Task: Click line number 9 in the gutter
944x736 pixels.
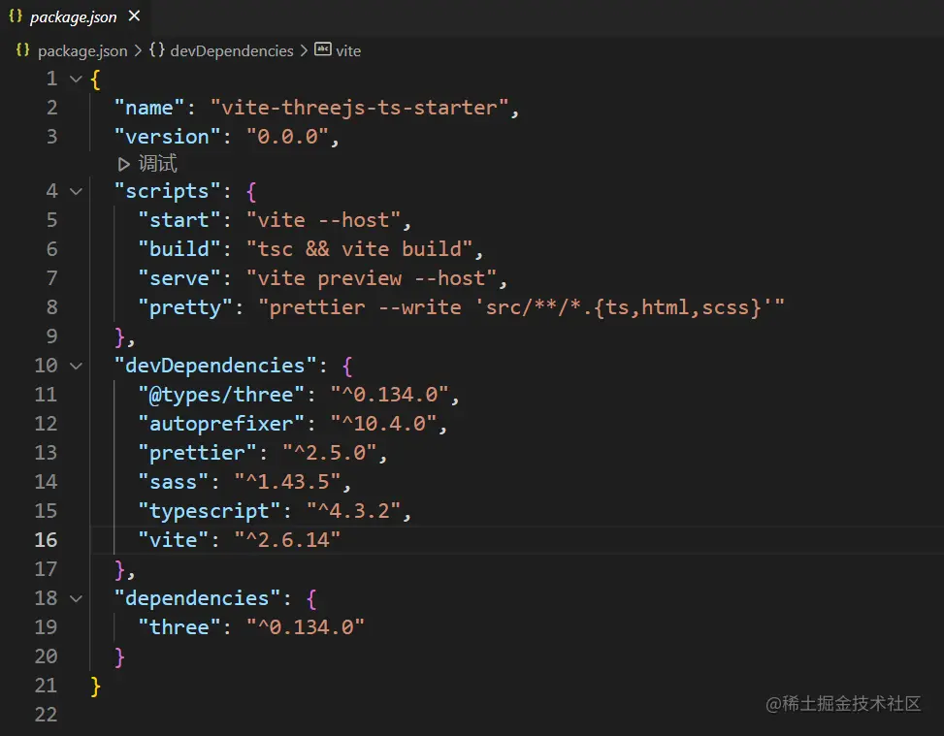Action: [x=51, y=336]
